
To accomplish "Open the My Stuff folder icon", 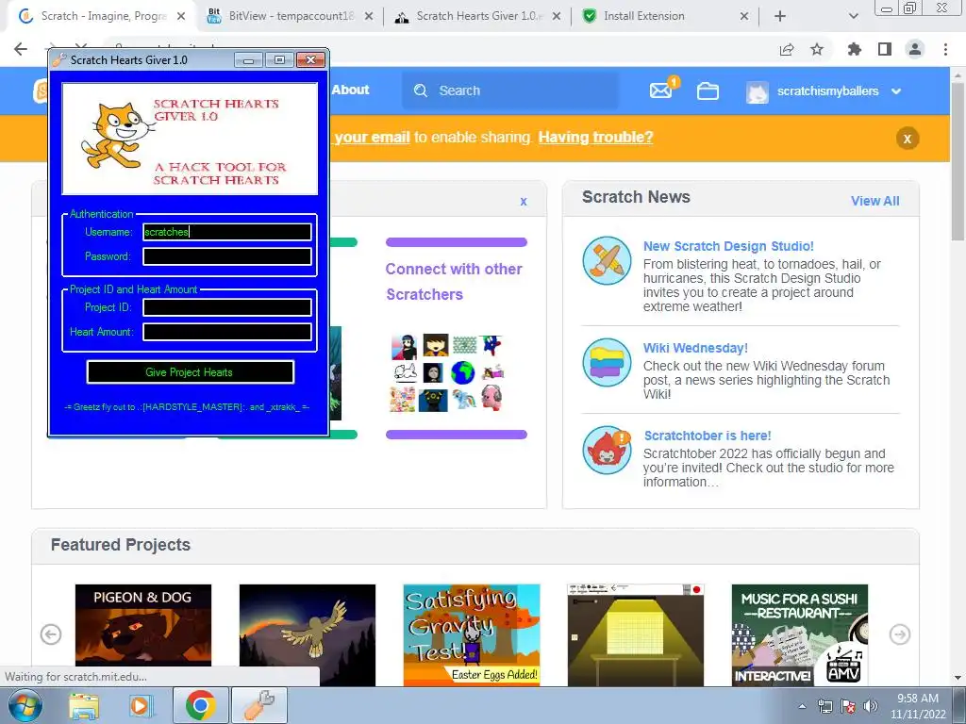I will click(708, 91).
